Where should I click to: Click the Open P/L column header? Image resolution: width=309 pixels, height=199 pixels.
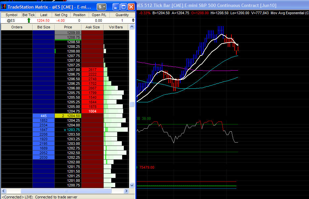coord(99,15)
